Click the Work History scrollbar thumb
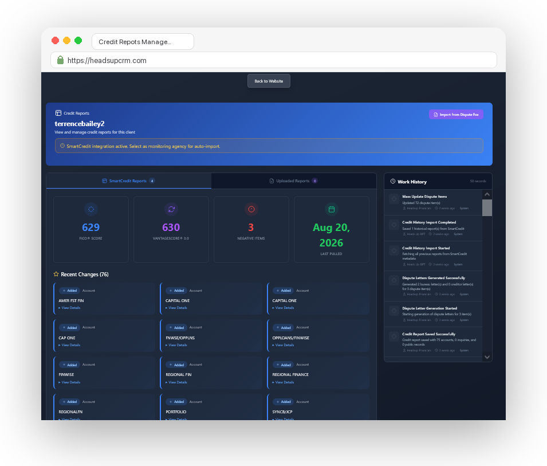Viewport: 547px width, 466px height. pyautogui.click(x=487, y=207)
